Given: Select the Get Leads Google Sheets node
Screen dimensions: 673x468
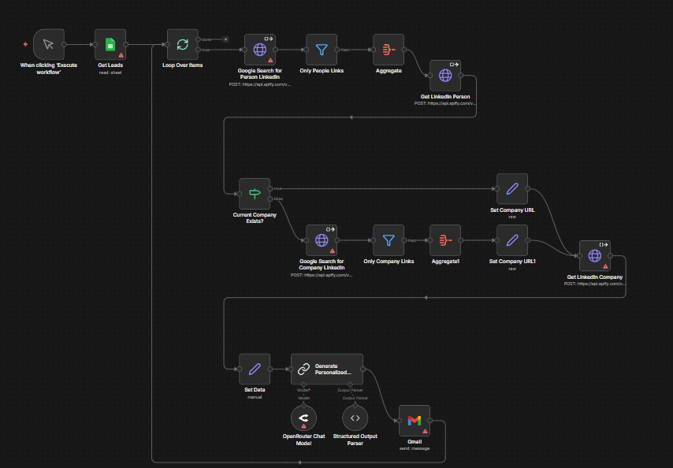Looking at the screenshot, I should [110, 45].
